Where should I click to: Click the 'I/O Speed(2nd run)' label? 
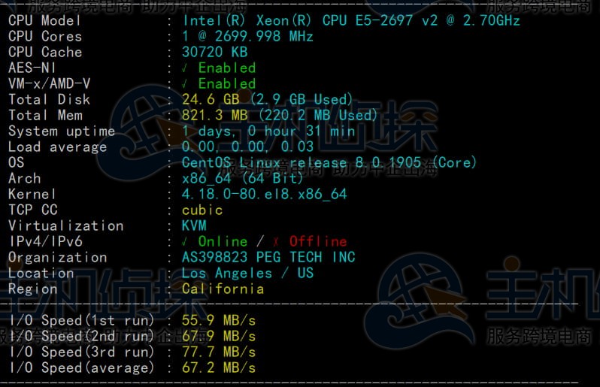click(x=82, y=336)
